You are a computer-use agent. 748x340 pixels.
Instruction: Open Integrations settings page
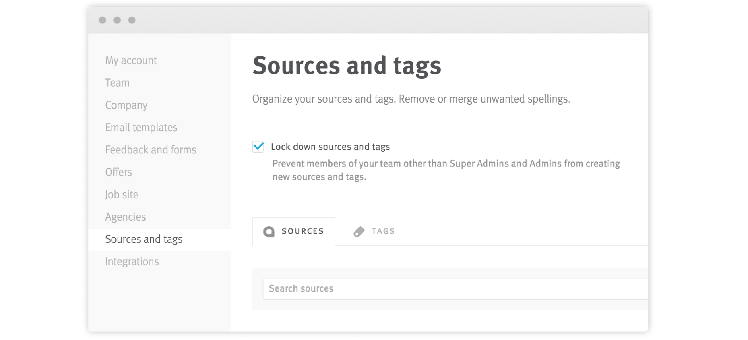tap(132, 262)
